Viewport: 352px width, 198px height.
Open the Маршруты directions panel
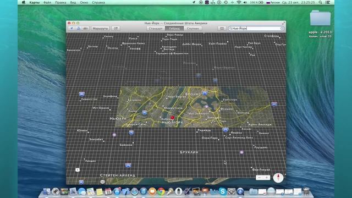100,29
